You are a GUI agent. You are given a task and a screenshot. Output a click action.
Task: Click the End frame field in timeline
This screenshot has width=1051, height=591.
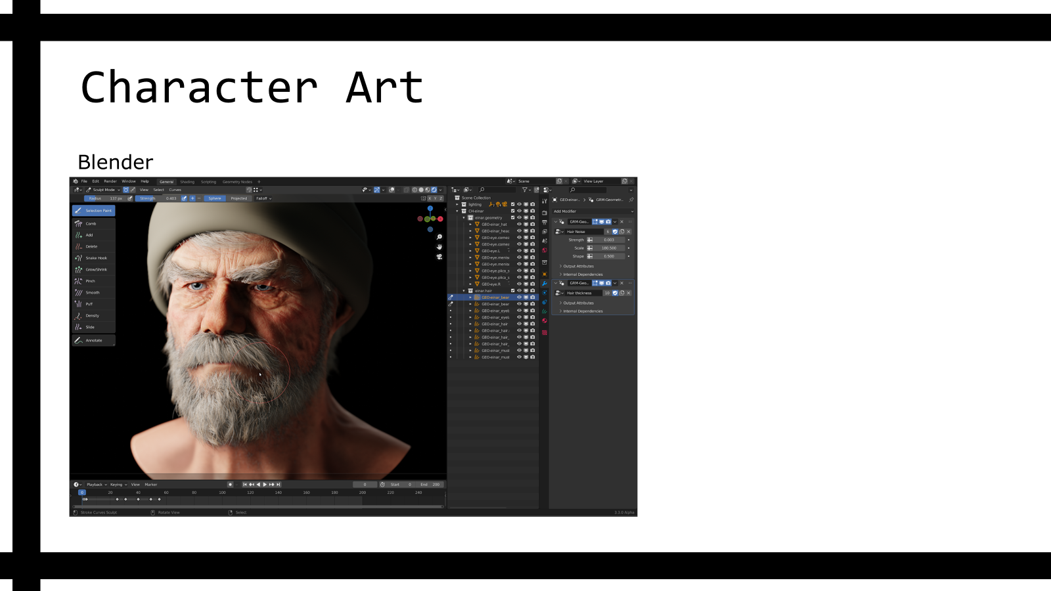click(430, 485)
